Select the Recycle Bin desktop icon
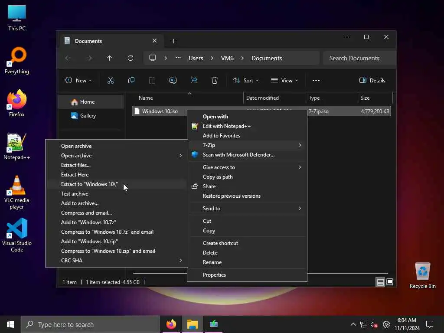 [x=422, y=275]
